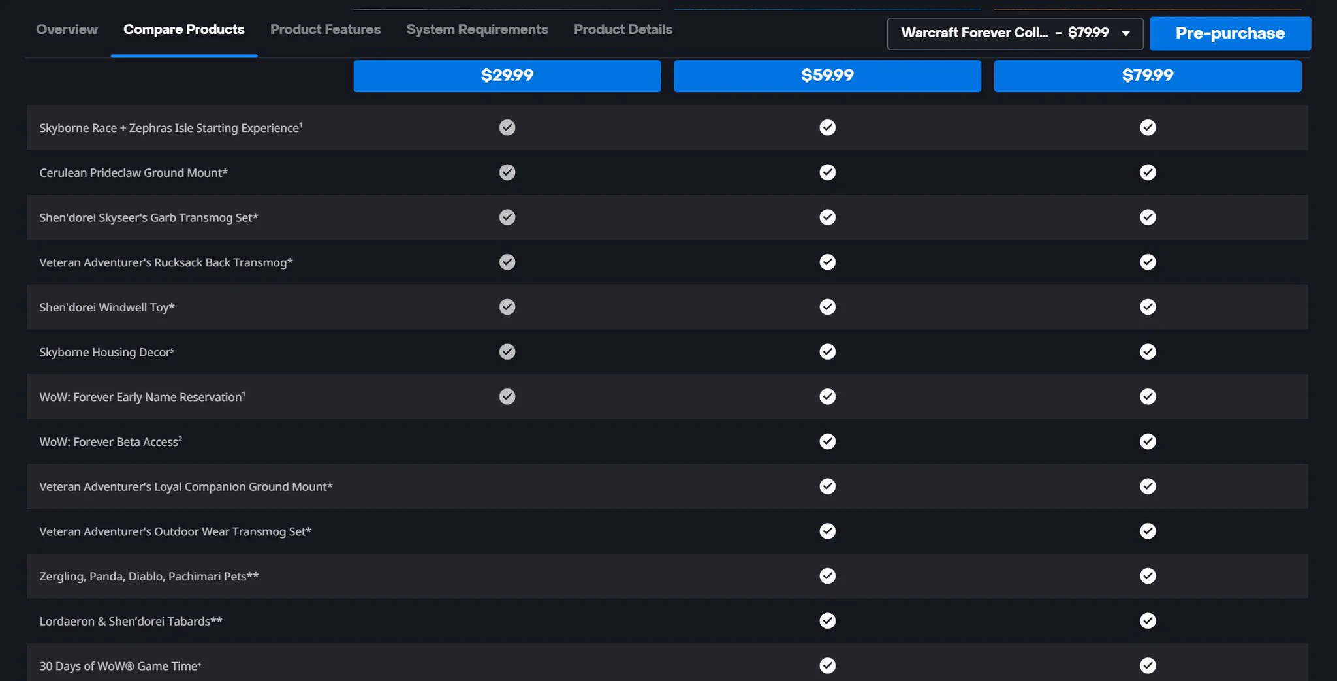Click "Zergling, Panda, Diablo, Pachimari Pets" label
Screen dimensions: 1337x681
[149, 577]
